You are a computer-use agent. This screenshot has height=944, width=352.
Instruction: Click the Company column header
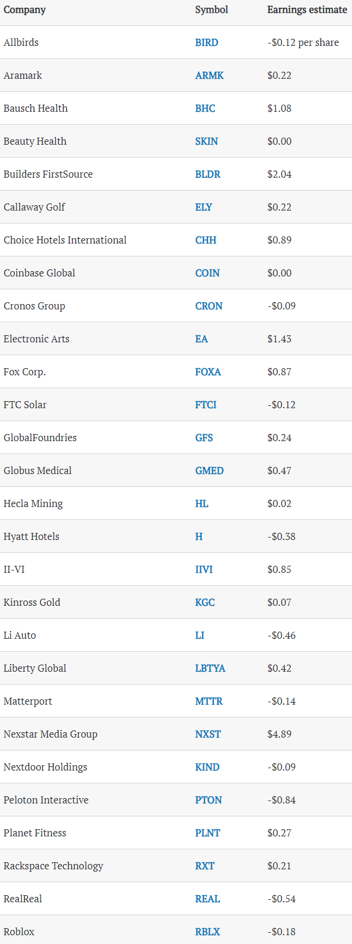pyautogui.click(x=25, y=10)
